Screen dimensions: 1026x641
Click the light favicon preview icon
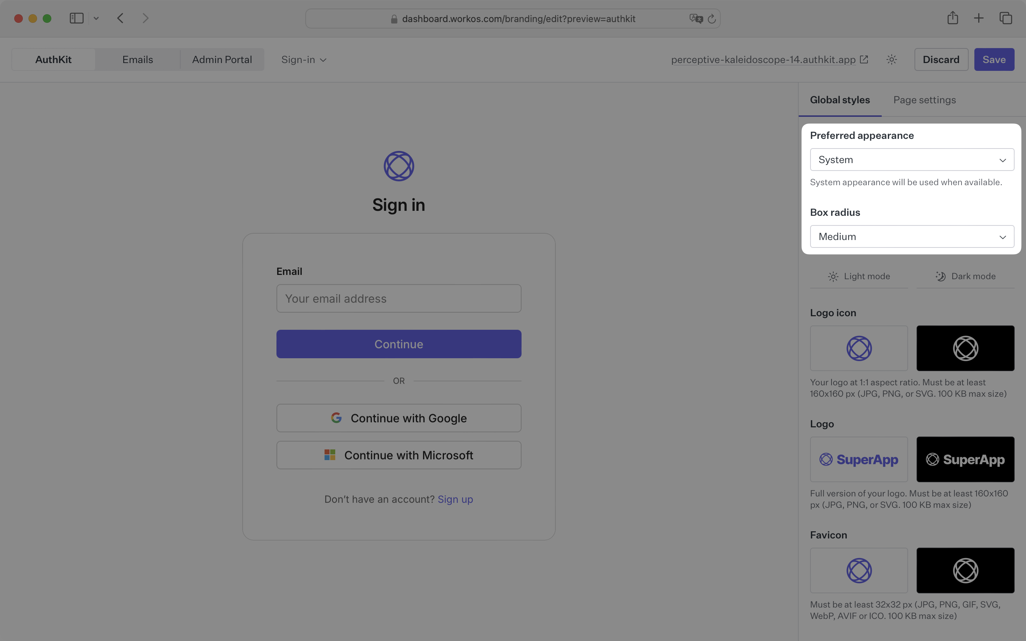(x=858, y=570)
